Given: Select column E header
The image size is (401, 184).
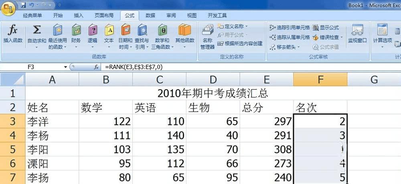Looking at the screenshot, I should tap(267, 80).
